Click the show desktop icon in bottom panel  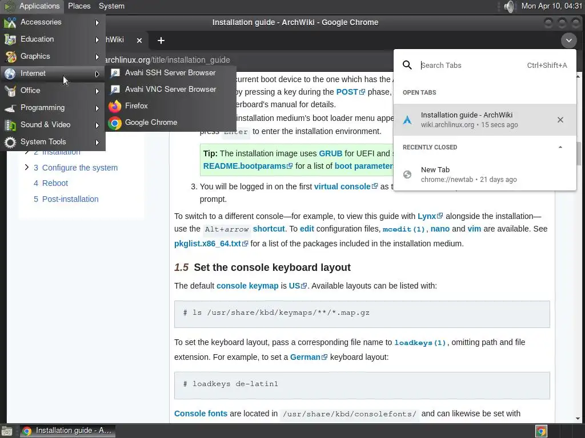[7, 431]
